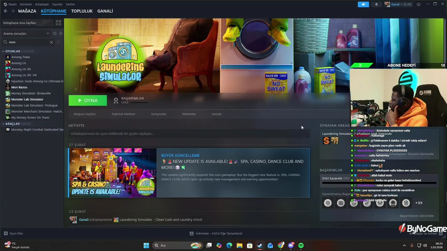This screenshot has height=251, width=447.
Task: Open Başarımlarımı Görüntüle link
Action: 417,216
